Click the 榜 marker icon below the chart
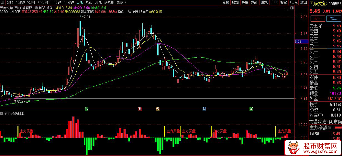This screenshot has height=156, width=342. coord(158,109)
